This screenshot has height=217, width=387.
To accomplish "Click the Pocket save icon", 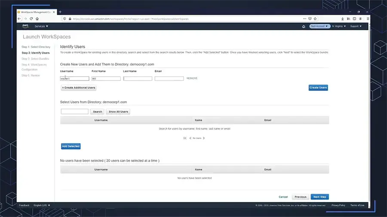I will click(310, 19).
